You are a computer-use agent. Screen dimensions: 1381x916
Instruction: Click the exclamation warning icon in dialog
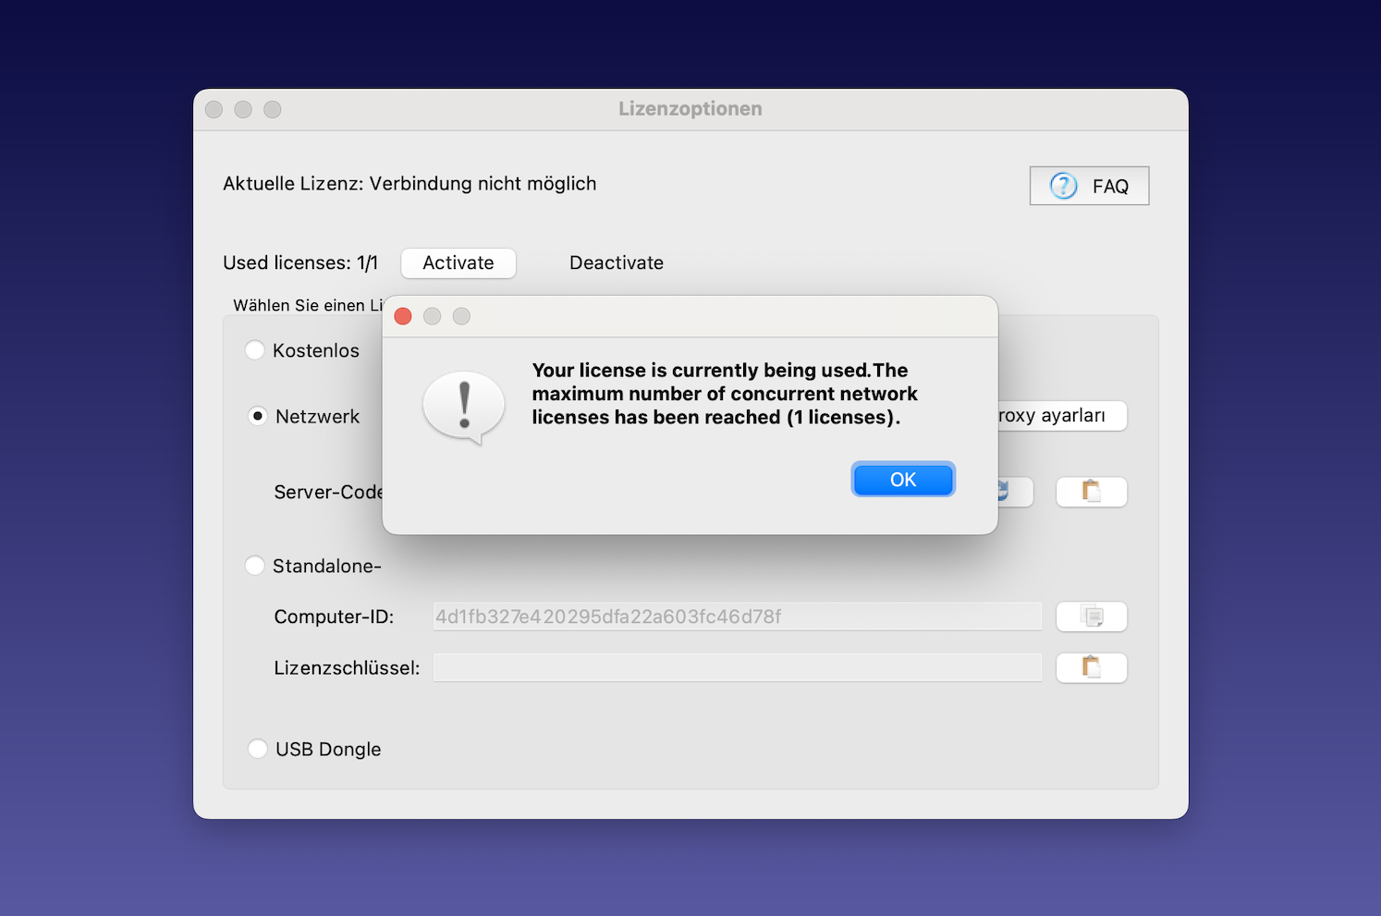click(463, 408)
